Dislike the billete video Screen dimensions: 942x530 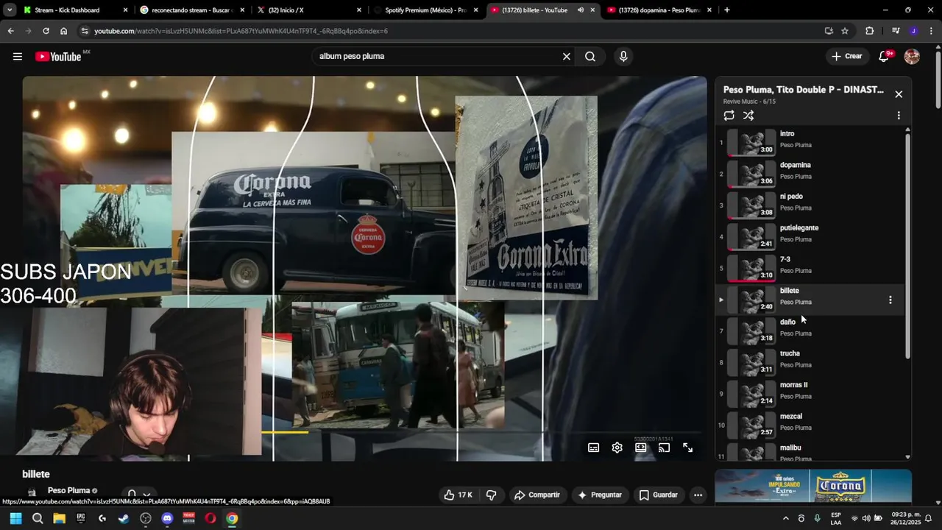pyautogui.click(x=492, y=495)
